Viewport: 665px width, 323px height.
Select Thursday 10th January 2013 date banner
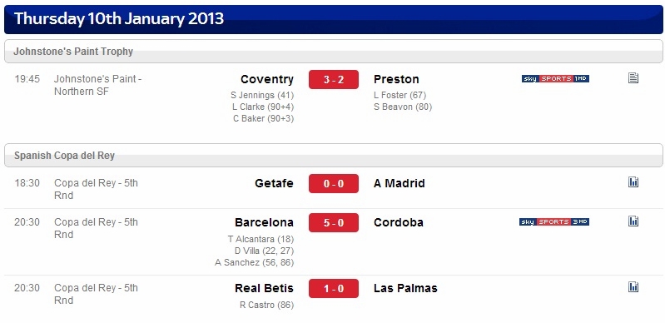[x=334, y=19]
